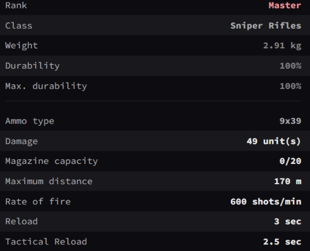Select the Magazine capacity label
Screen dimensions: 310x251
coord(51,161)
